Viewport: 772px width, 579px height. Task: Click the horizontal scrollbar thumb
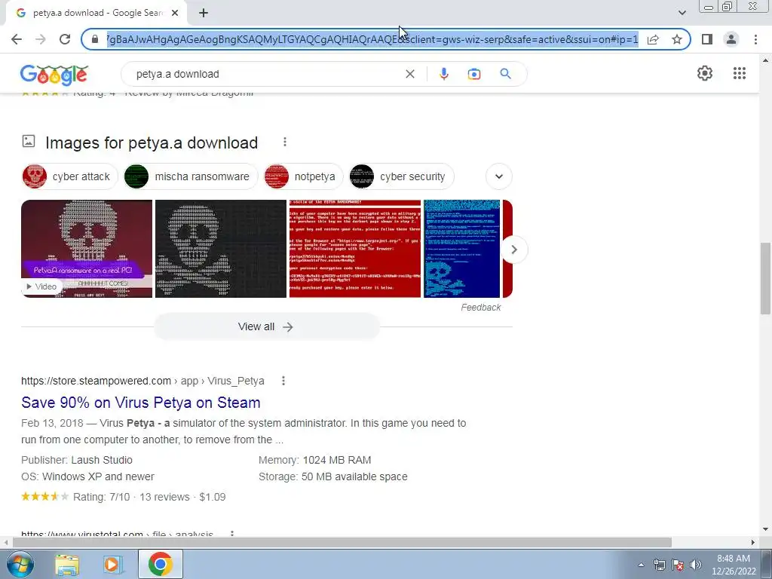342,542
